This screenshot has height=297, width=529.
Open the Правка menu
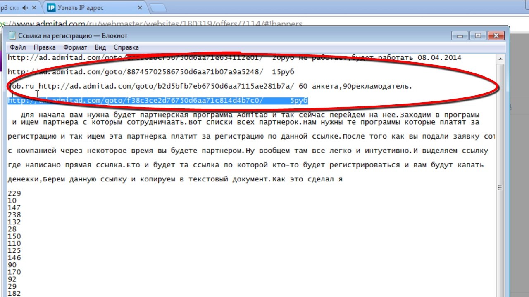(x=45, y=47)
